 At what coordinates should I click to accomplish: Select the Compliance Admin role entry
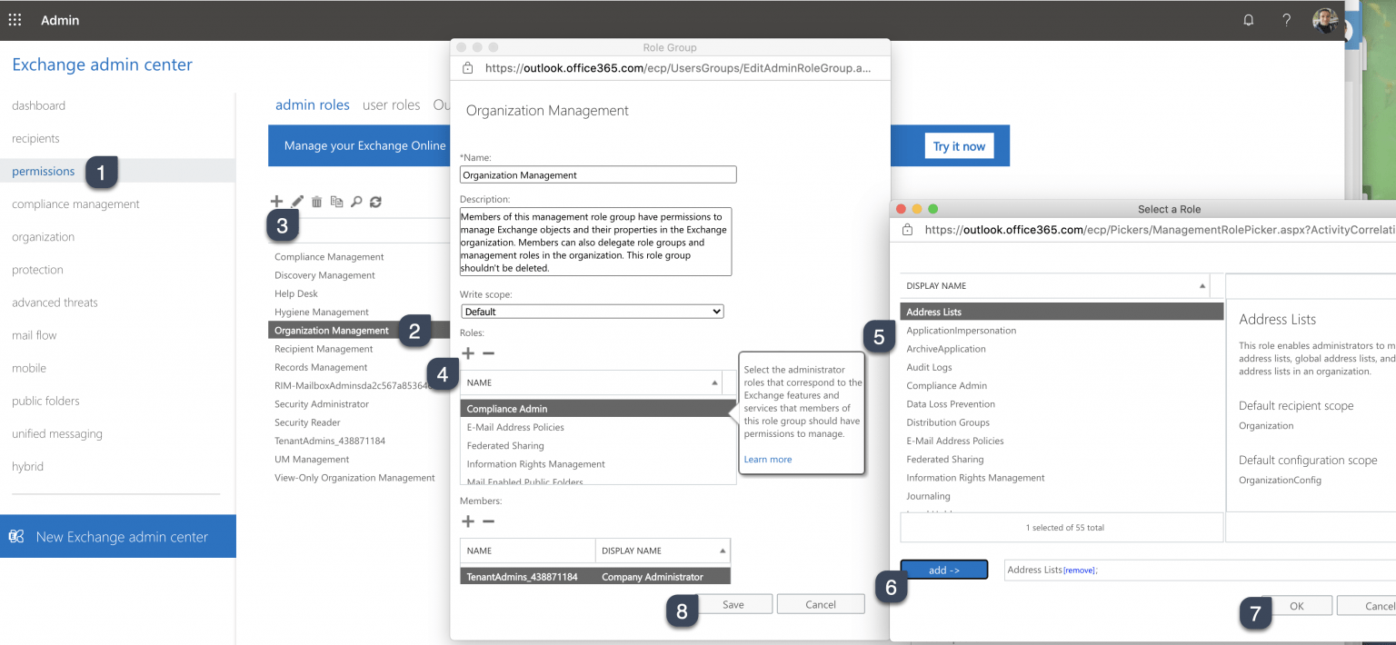coord(509,408)
